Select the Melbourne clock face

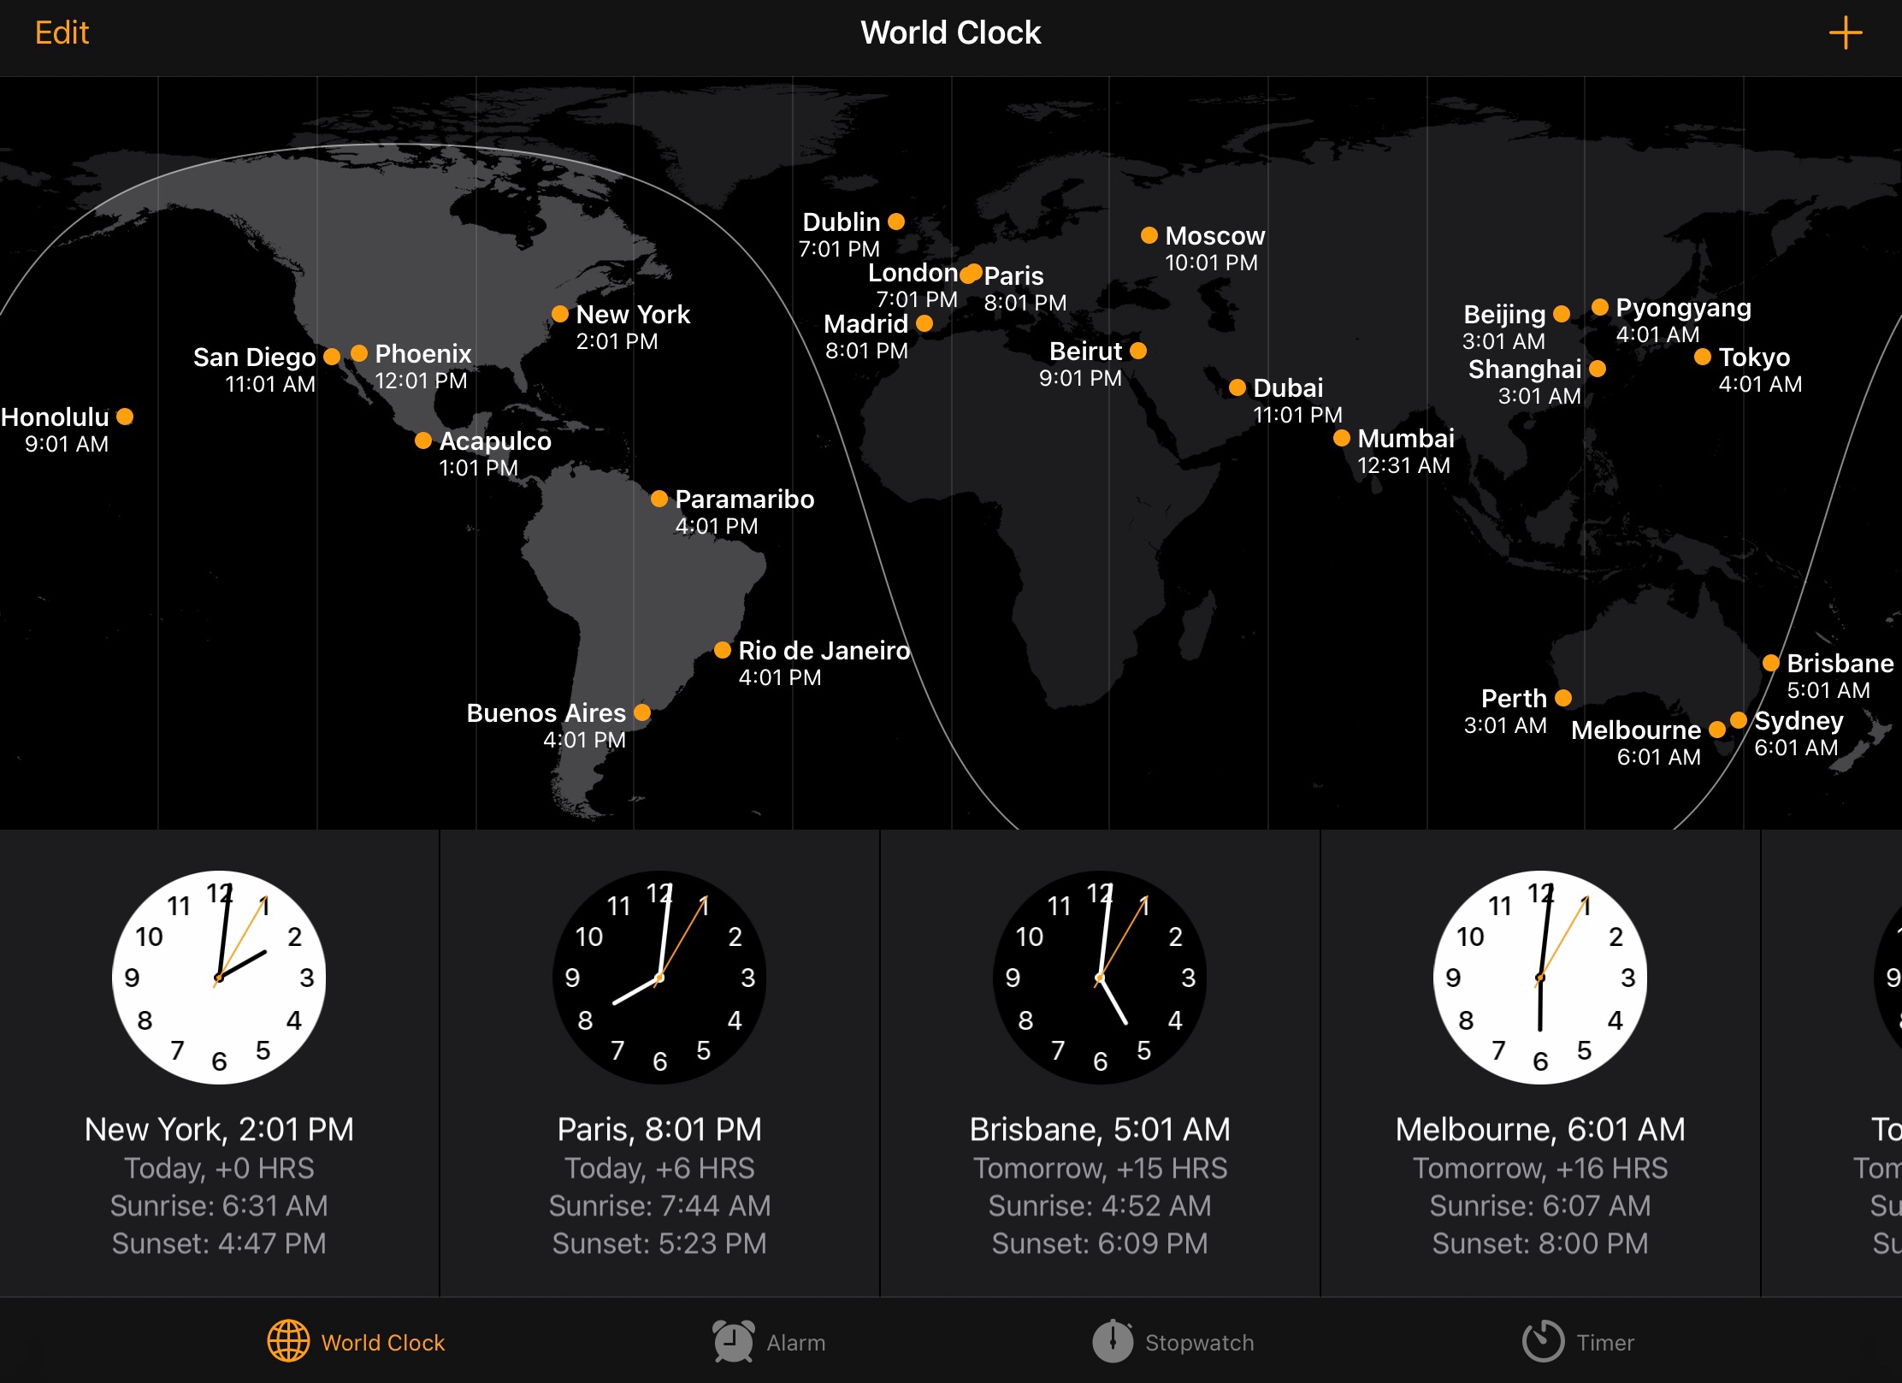click(x=1539, y=978)
